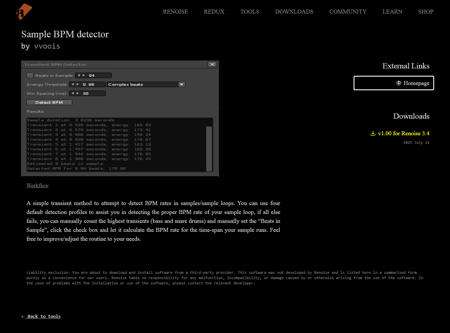Click the vvoois author name
The height and width of the screenshot is (333, 450).
point(47,46)
